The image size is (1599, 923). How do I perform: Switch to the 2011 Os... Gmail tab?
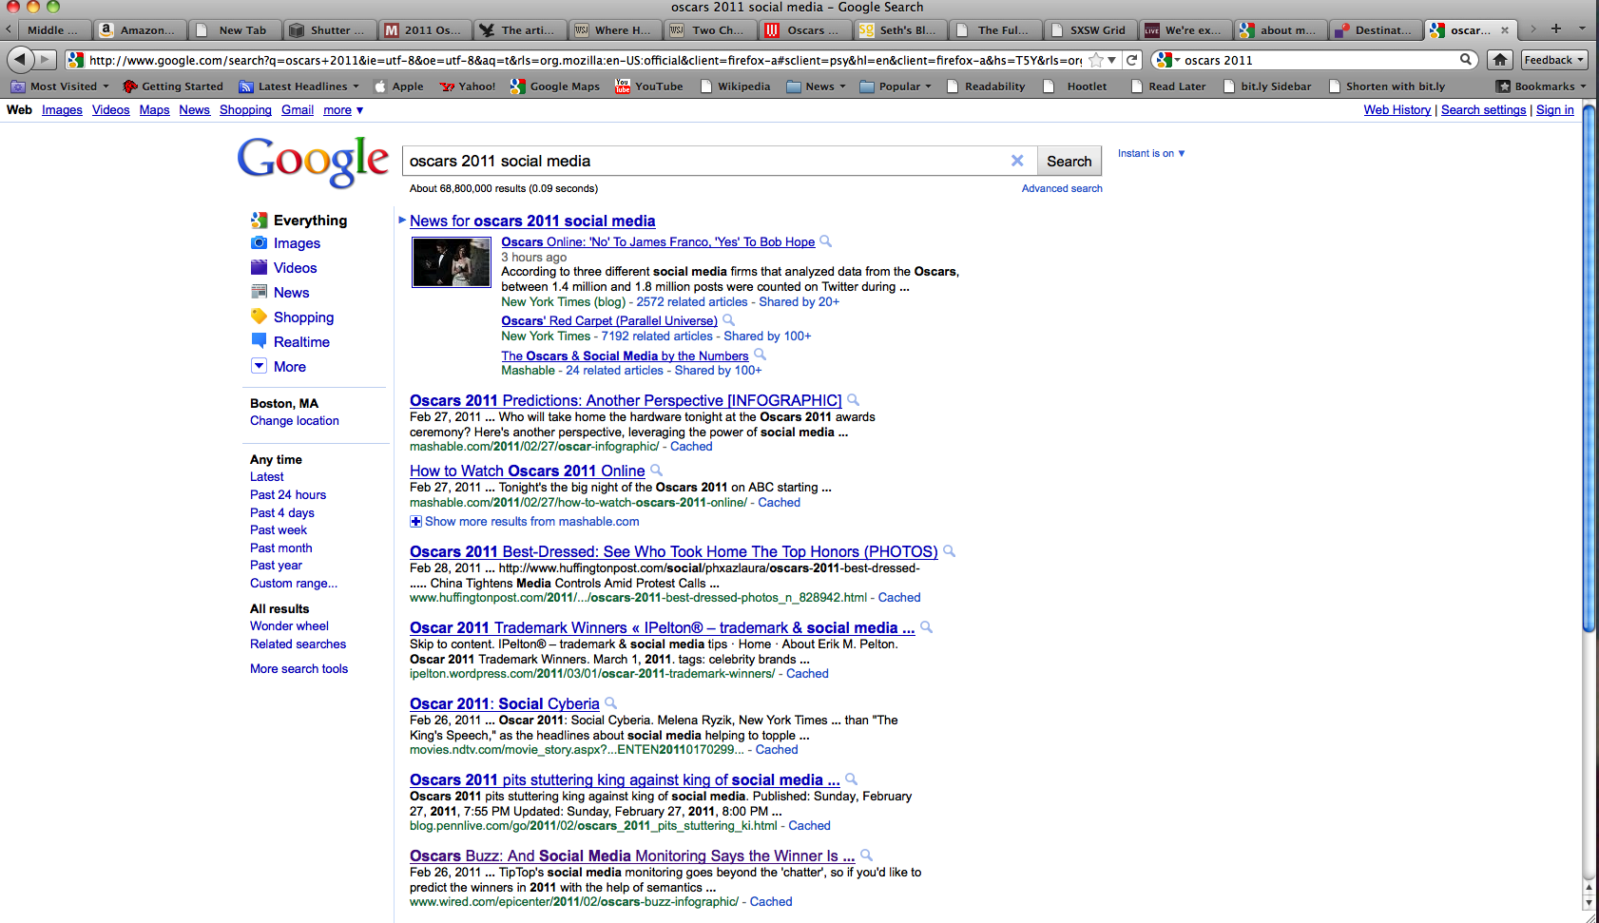(x=424, y=30)
